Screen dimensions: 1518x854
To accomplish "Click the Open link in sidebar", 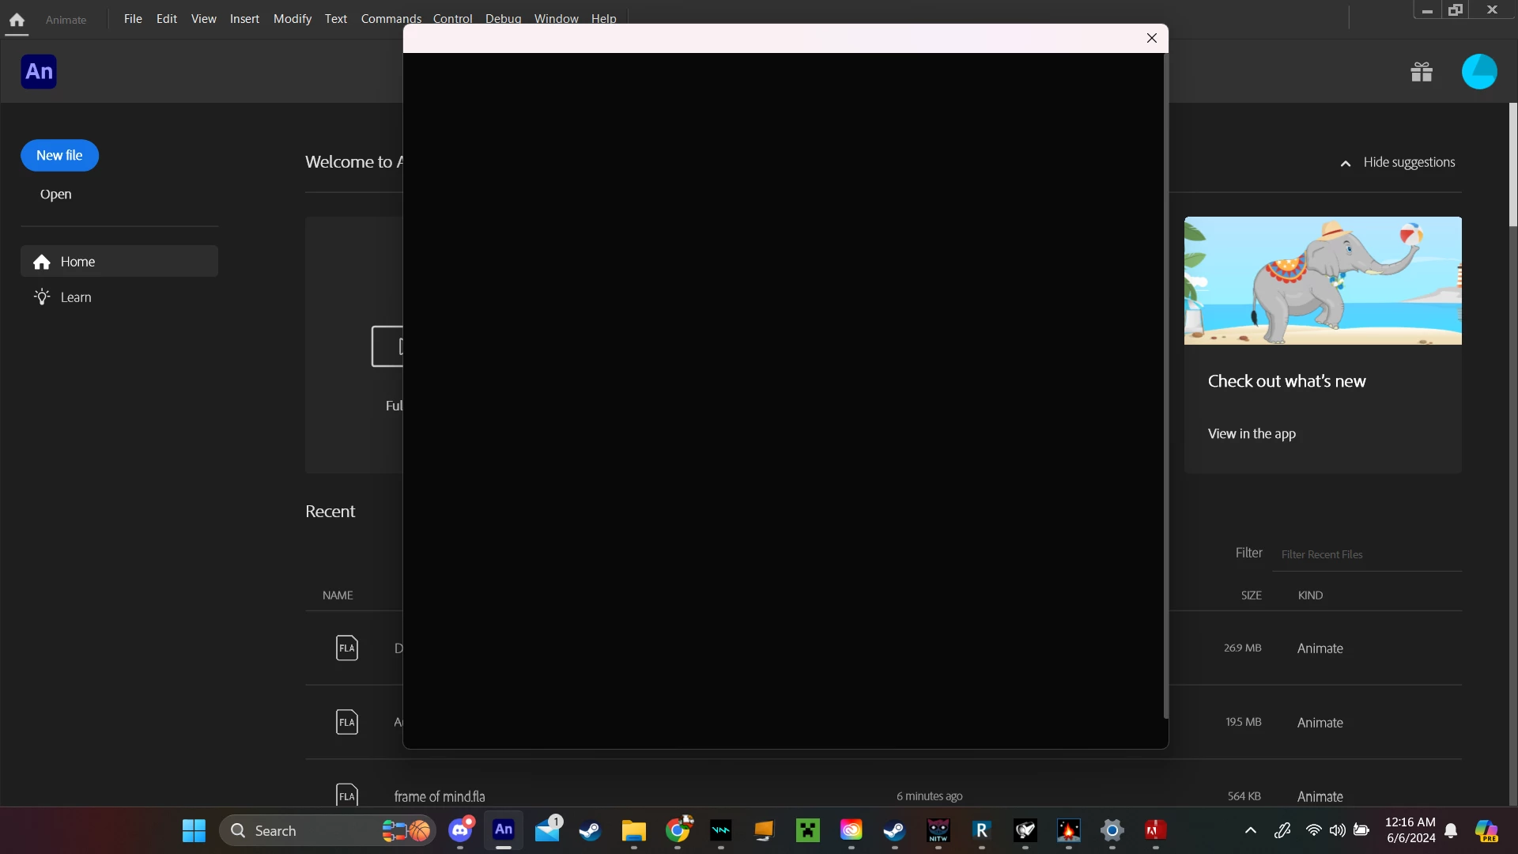I will point(55,195).
